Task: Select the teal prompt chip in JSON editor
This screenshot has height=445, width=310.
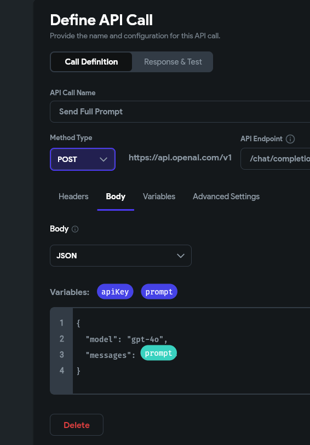Action: click(158, 353)
